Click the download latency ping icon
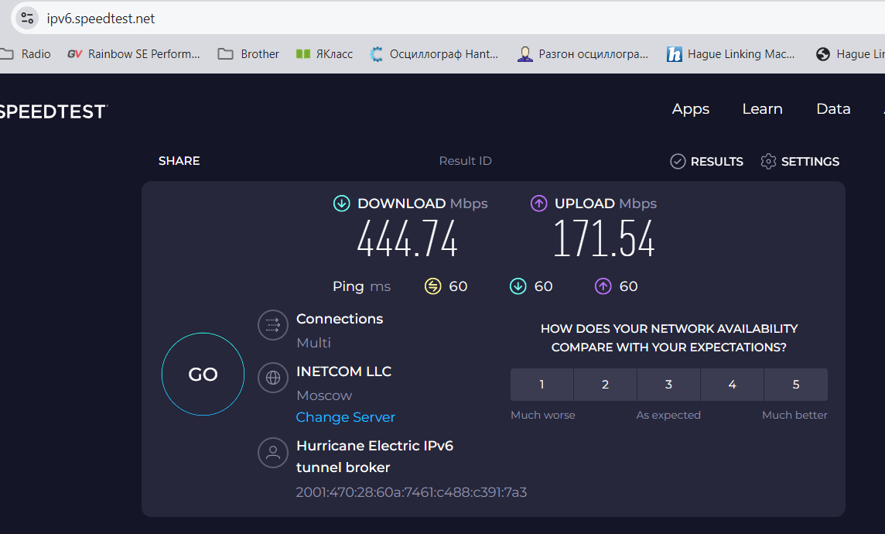 pyautogui.click(x=518, y=286)
